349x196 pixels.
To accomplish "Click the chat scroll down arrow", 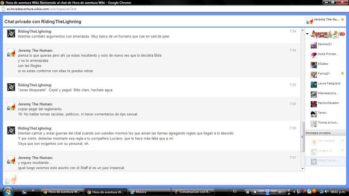I will [303, 169].
